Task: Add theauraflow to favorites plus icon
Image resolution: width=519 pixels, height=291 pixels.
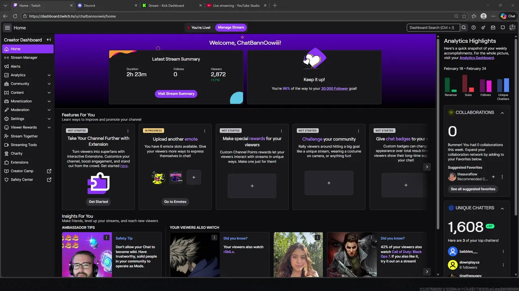Action: pos(493,177)
